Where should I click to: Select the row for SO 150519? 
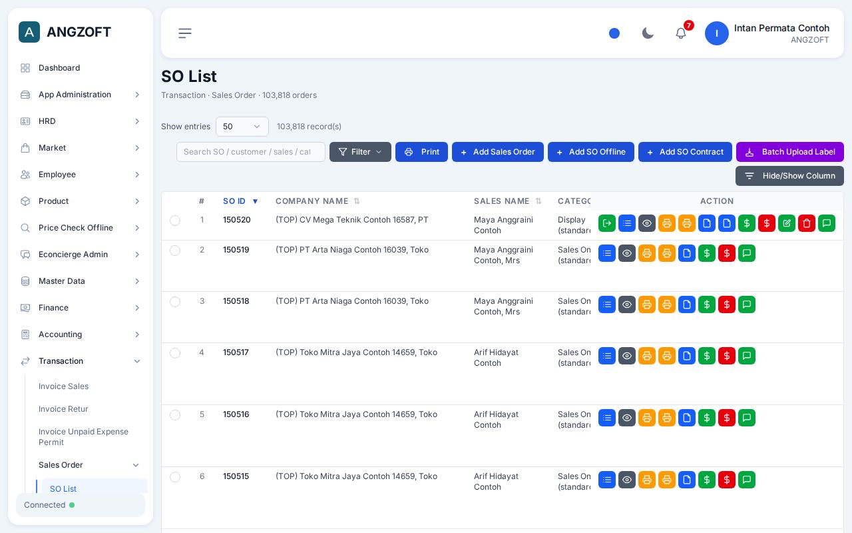(175, 251)
